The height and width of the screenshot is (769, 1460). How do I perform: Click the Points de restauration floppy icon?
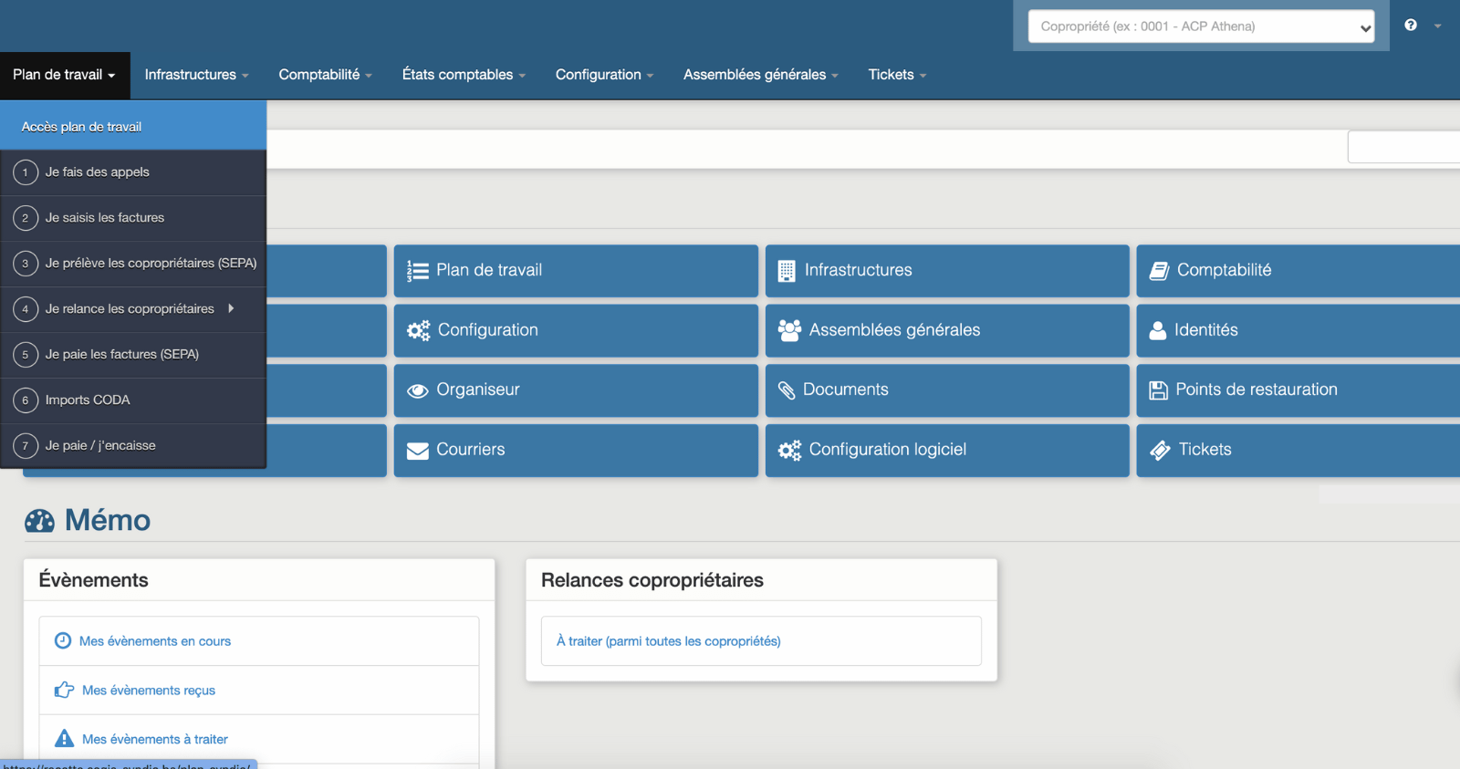[1158, 390]
